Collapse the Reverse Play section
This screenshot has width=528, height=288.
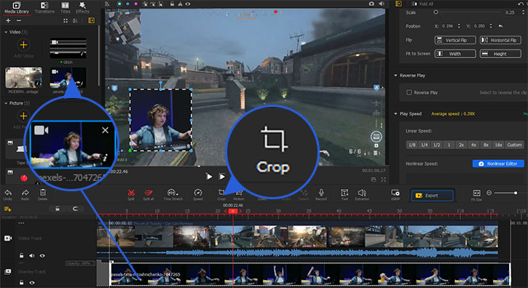pyautogui.click(x=395, y=76)
